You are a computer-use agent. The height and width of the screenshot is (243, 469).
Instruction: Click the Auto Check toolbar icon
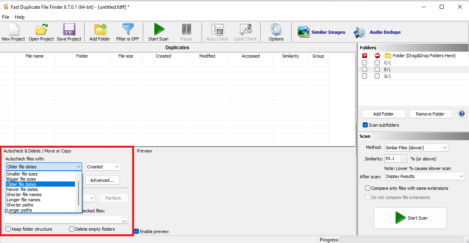[217, 30]
